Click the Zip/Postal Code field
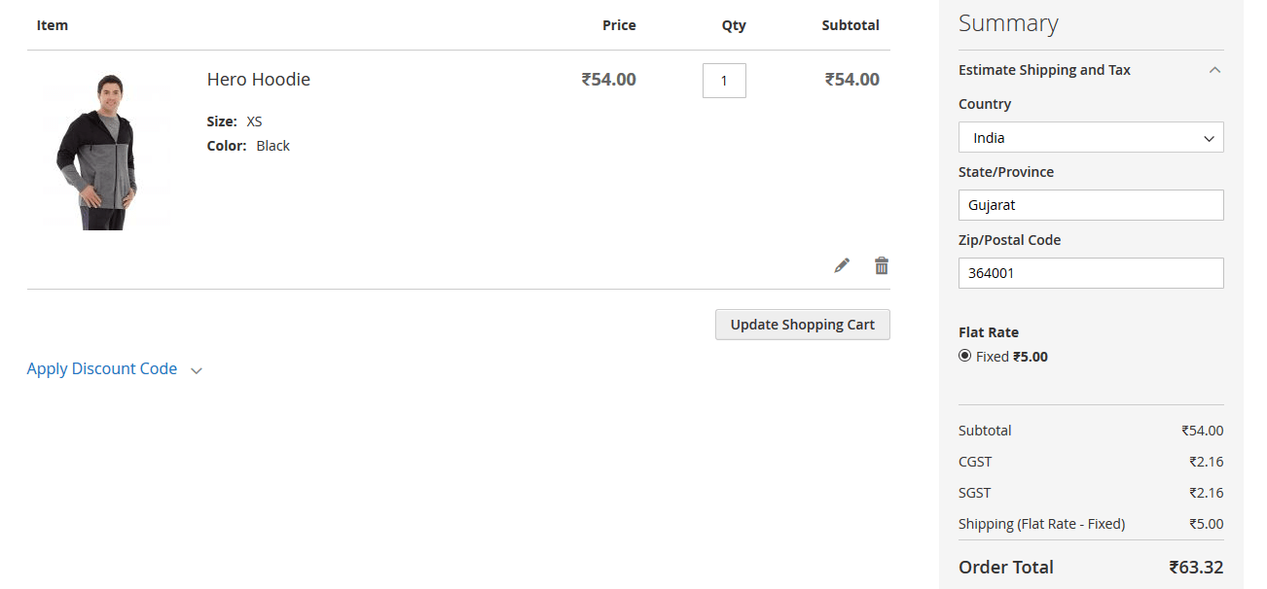This screenshot has width=1267, height=589. coord(1091,273)
